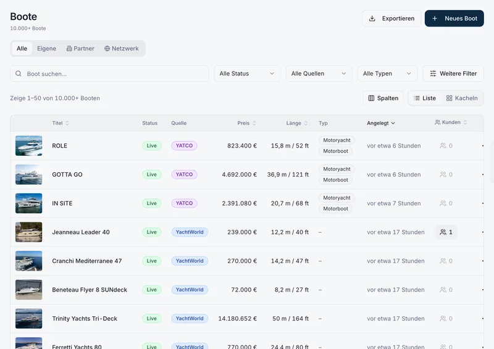The image size is (494, 349).
Task: Click customers icon in Cranchi Mediterranee 47 row
Action: click(443, 261)
